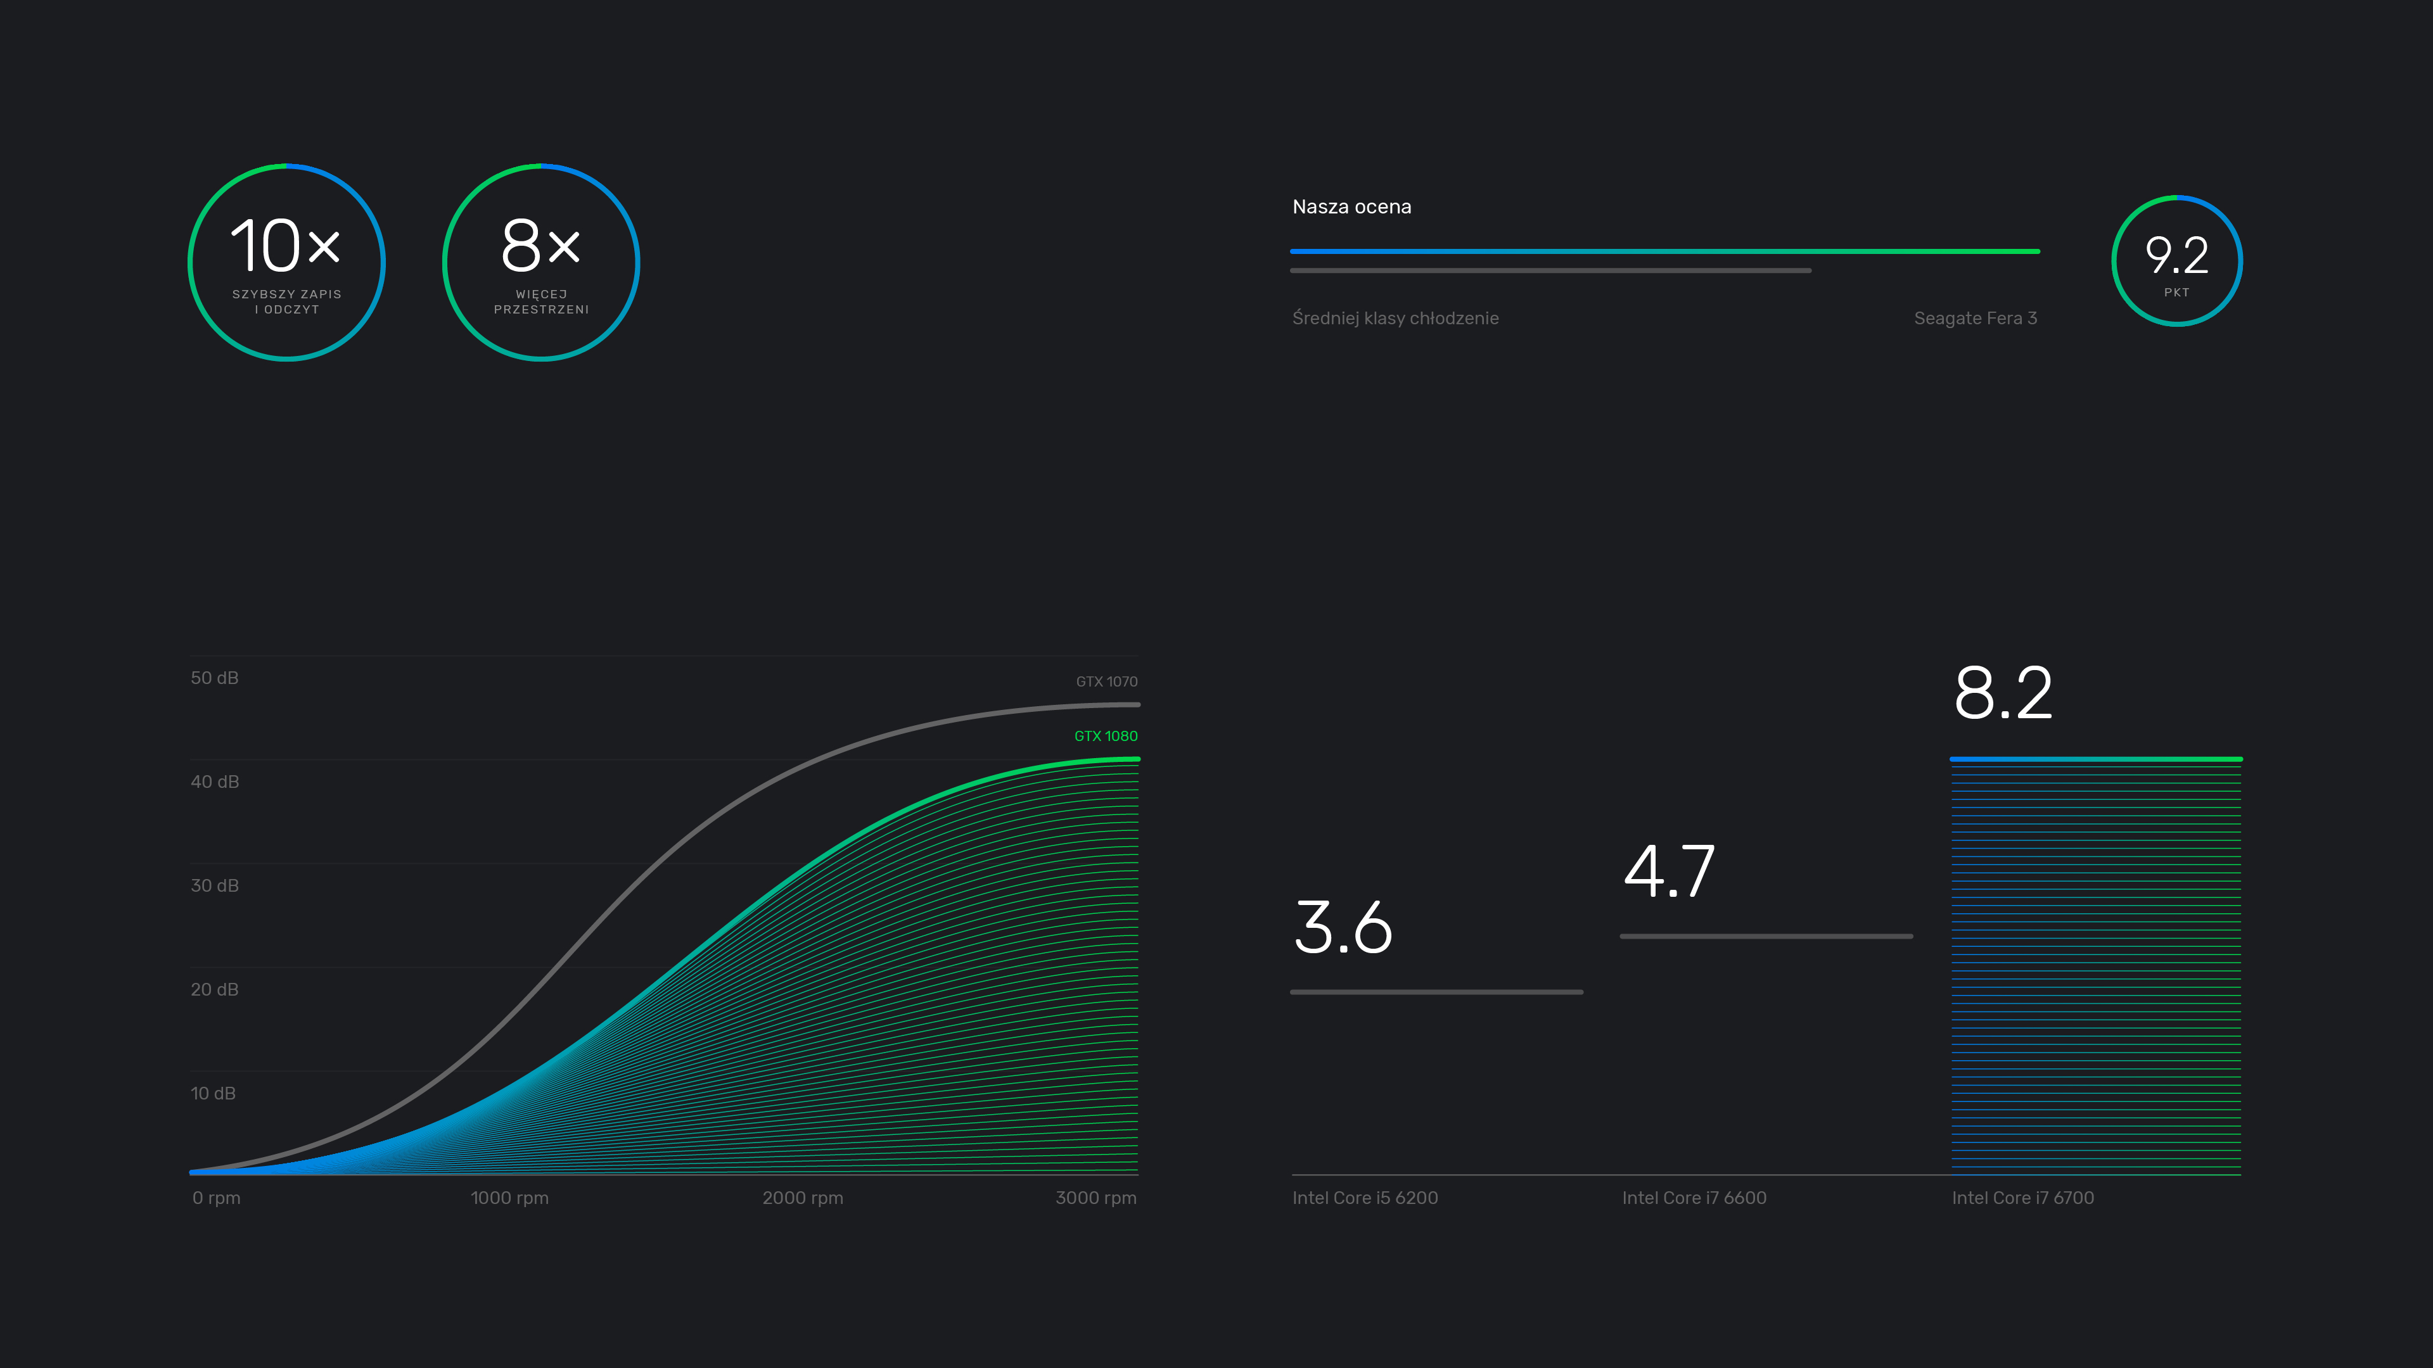Click the striped Intel Core i7 6700 bar

(2096, 966)
